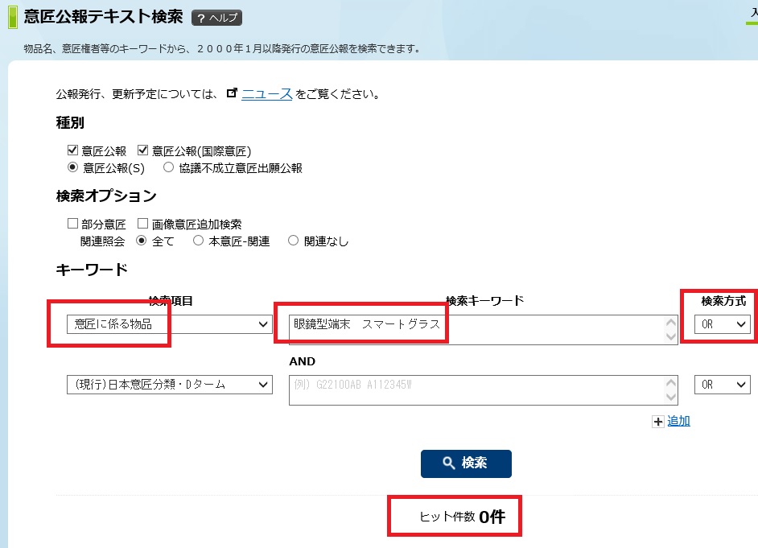Click the ヒット件数 0件 result text
The width and height of the screenshot is (758, 548).
pyautogui.click(x=462, y=517)
